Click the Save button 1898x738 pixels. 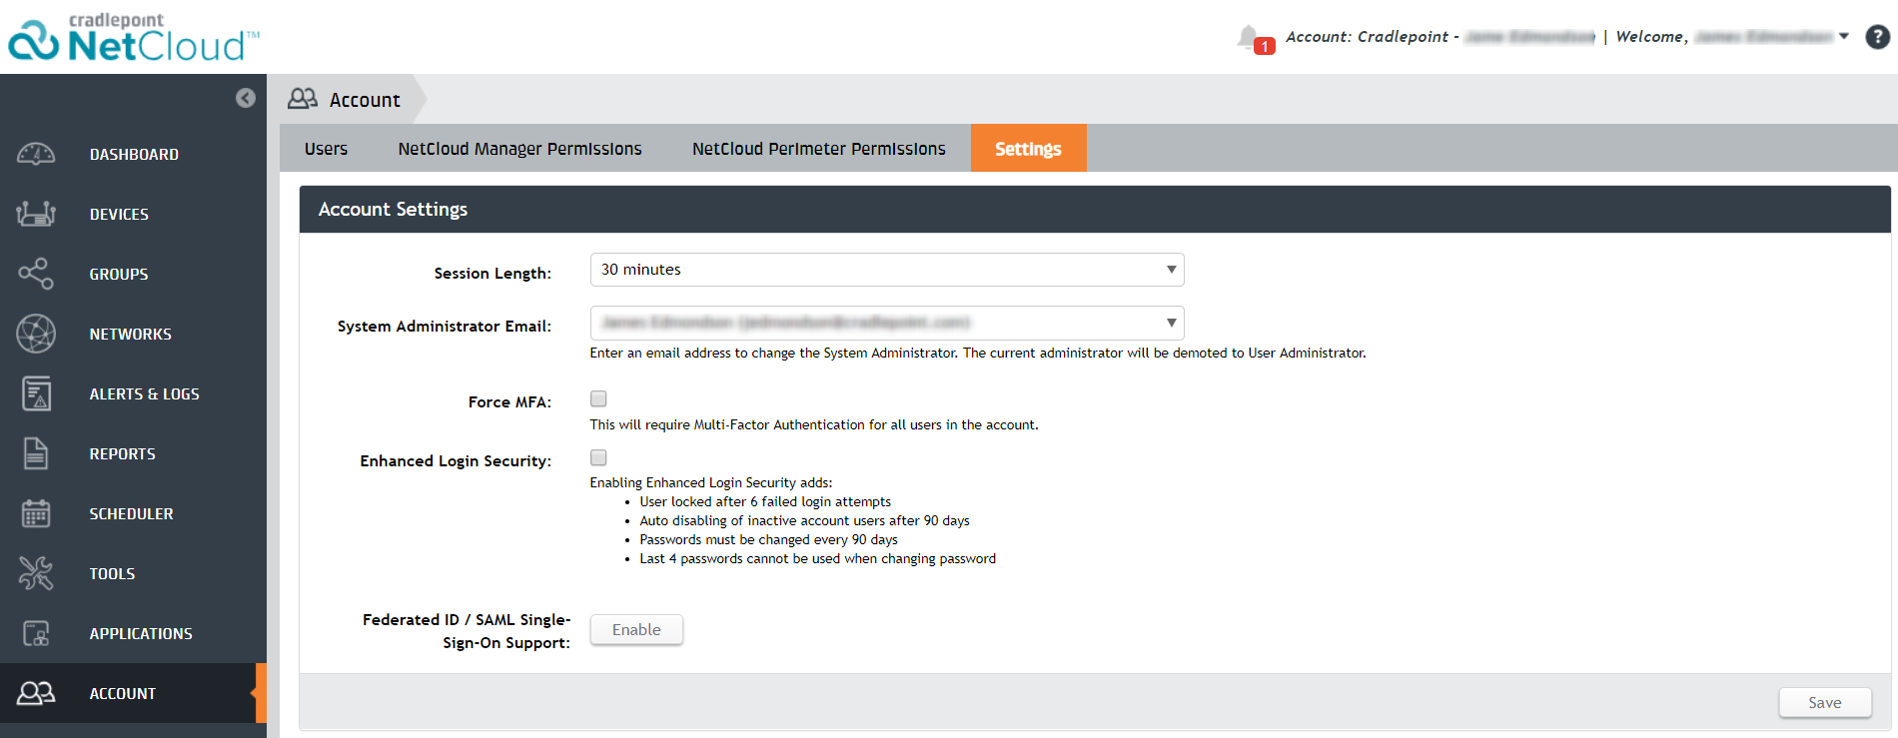click(x=1825, y=703)
